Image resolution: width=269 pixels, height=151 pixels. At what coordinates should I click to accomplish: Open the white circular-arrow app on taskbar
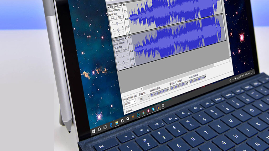click(163, 106)
